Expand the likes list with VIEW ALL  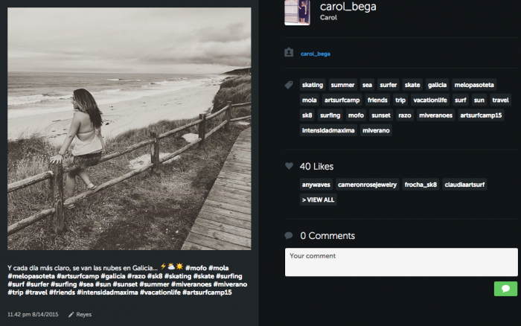pyautogui.click(x=318, y=199)
